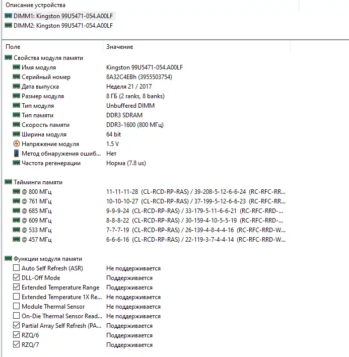
Task: Click the icon beside 'Тип памяти'
Action: pos(16,115)
